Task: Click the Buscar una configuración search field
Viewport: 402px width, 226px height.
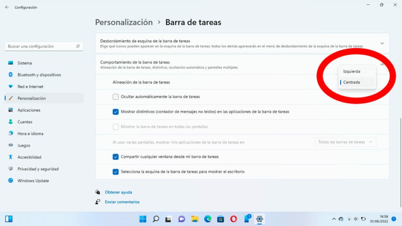Action: (41, 46)
